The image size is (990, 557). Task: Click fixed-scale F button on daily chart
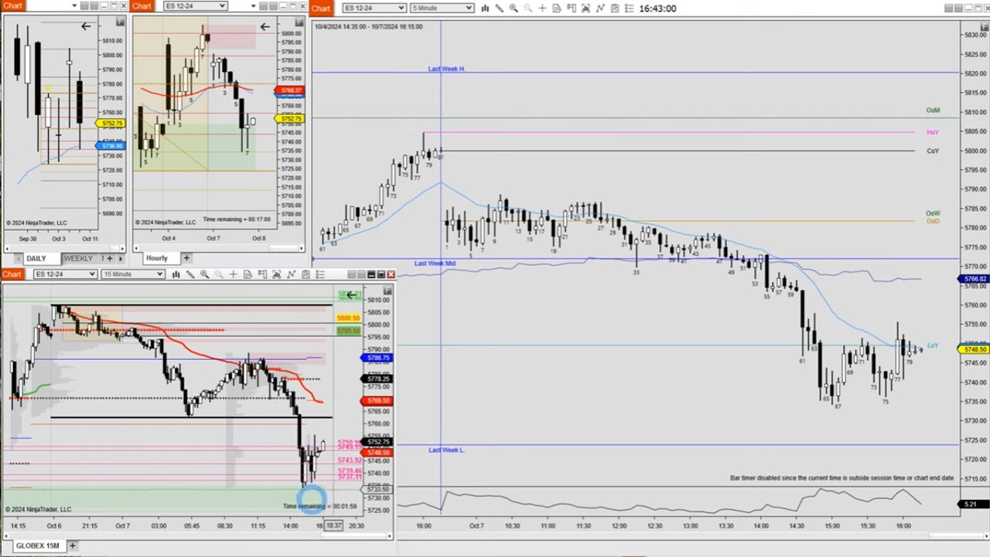120,22
